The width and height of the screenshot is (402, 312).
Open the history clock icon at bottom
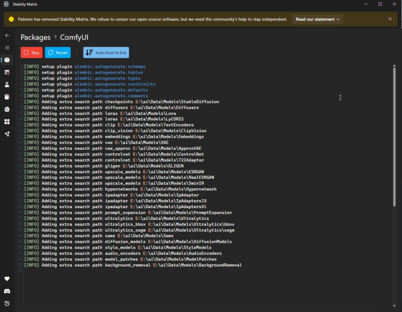7,304
